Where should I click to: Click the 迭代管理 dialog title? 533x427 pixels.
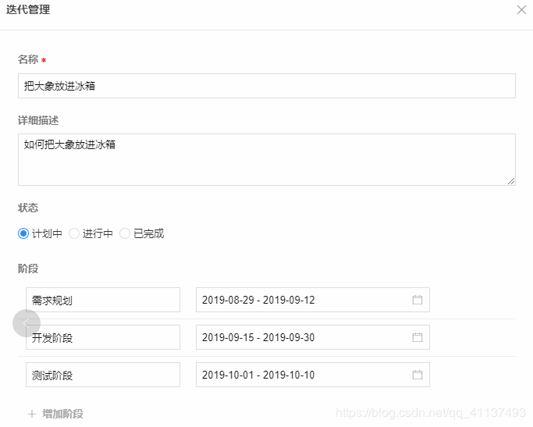click(x=28, y=9)
